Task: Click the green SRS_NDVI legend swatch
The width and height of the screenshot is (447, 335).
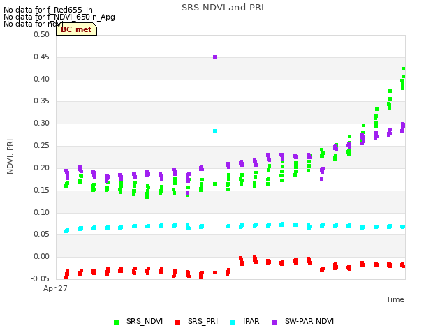Action: [x=117, y=322]
